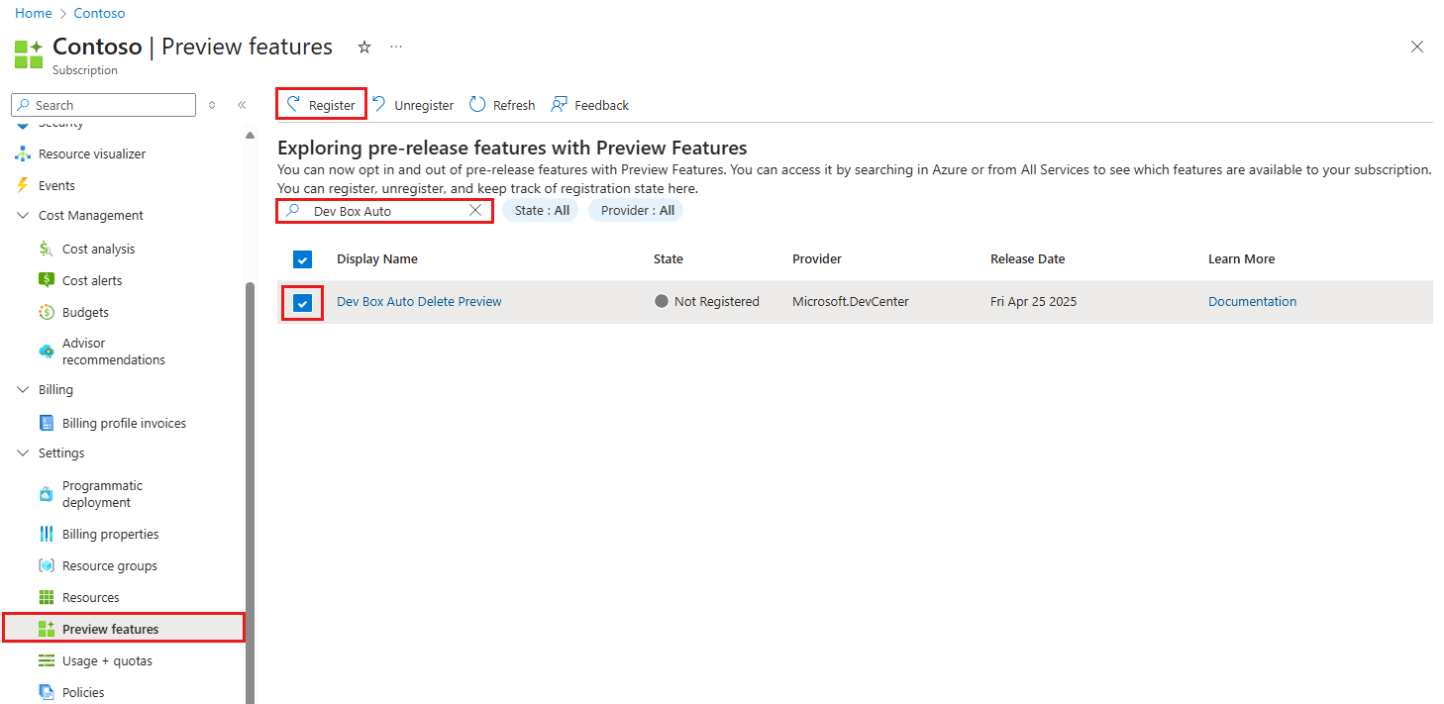Viewport: 1444px width, 704px height.
Task: Check the select-all checkbox in table header
Action: pos(302,258)
